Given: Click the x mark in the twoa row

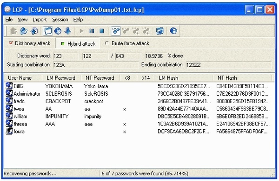Looking at the screenshot, I should [125, 109].
